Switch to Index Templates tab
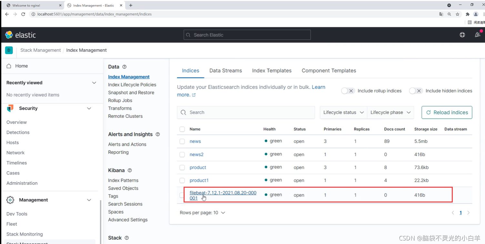 point(272,70)
